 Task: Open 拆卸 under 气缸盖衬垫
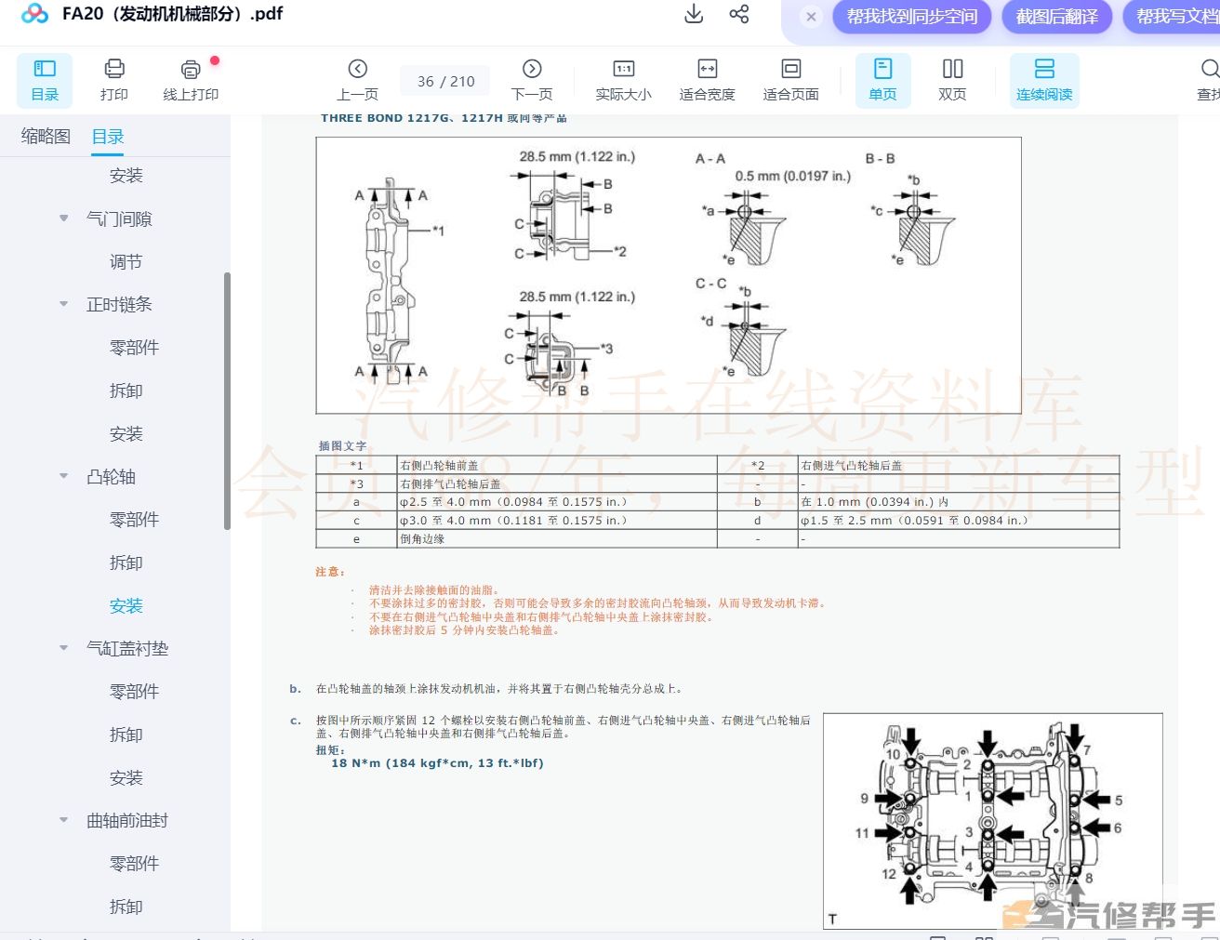pyautogui.click(x=126, y=735)
